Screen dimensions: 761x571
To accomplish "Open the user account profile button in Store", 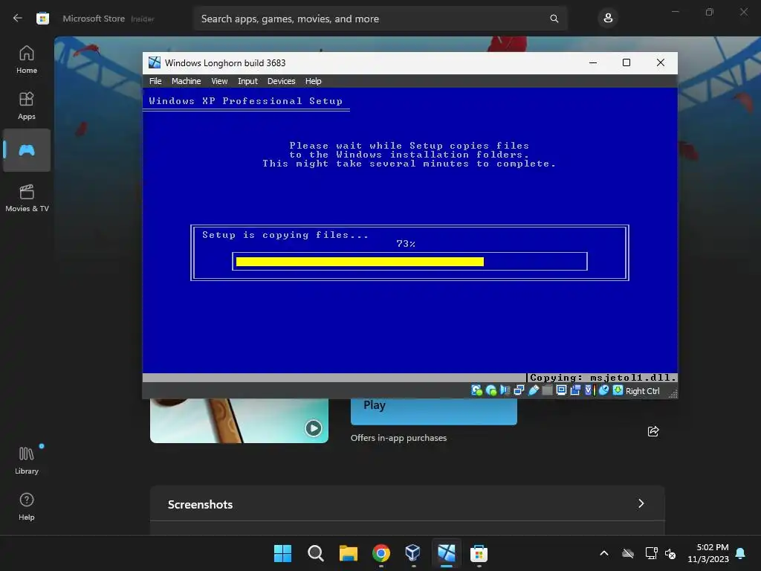I will tap(608, 19).
